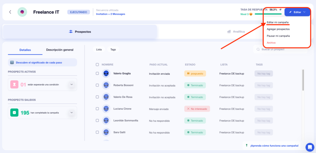This screenshot has width=316, height=153.
Task: Open the blue chat support icon
Action: pyautogui.click(x=310, y=147)
